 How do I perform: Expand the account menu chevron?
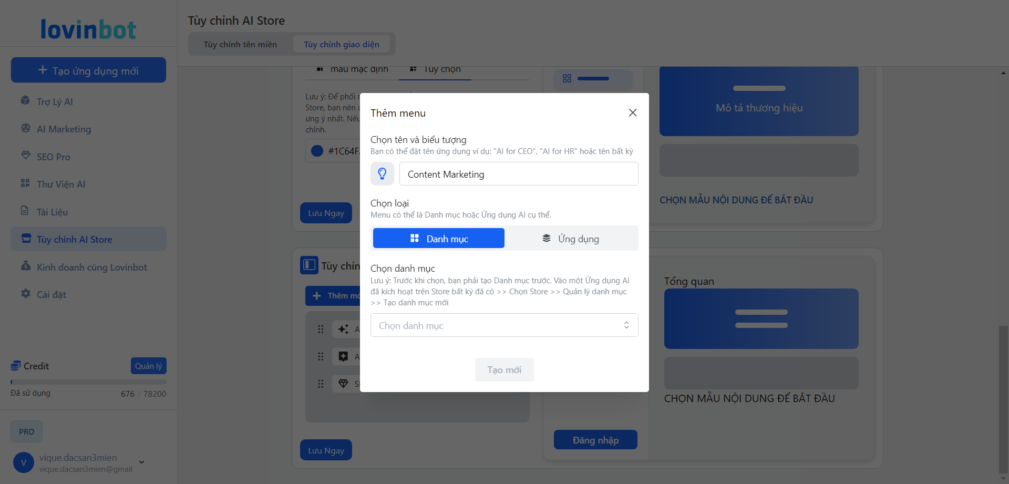click(141, 462)
